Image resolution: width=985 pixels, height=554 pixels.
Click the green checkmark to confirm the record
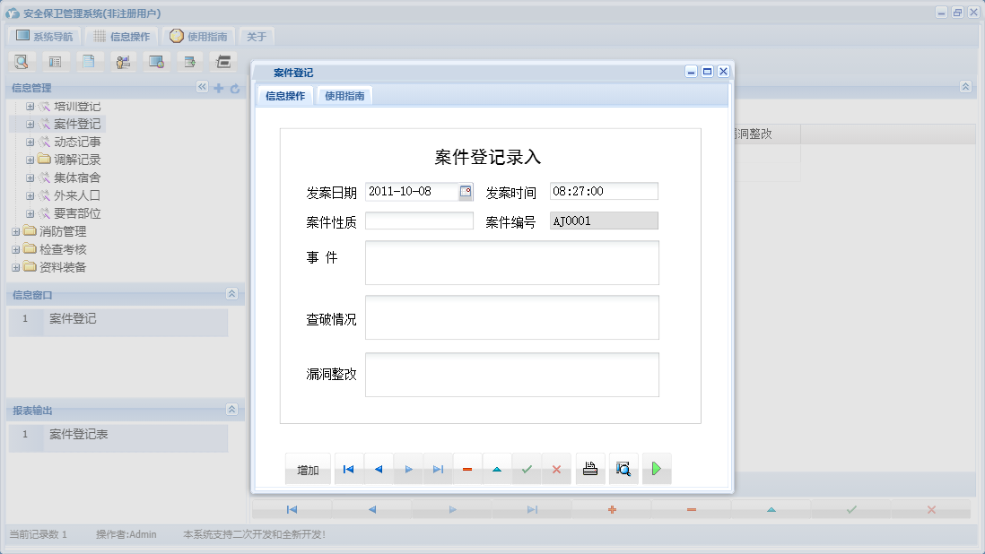[527, 468]
